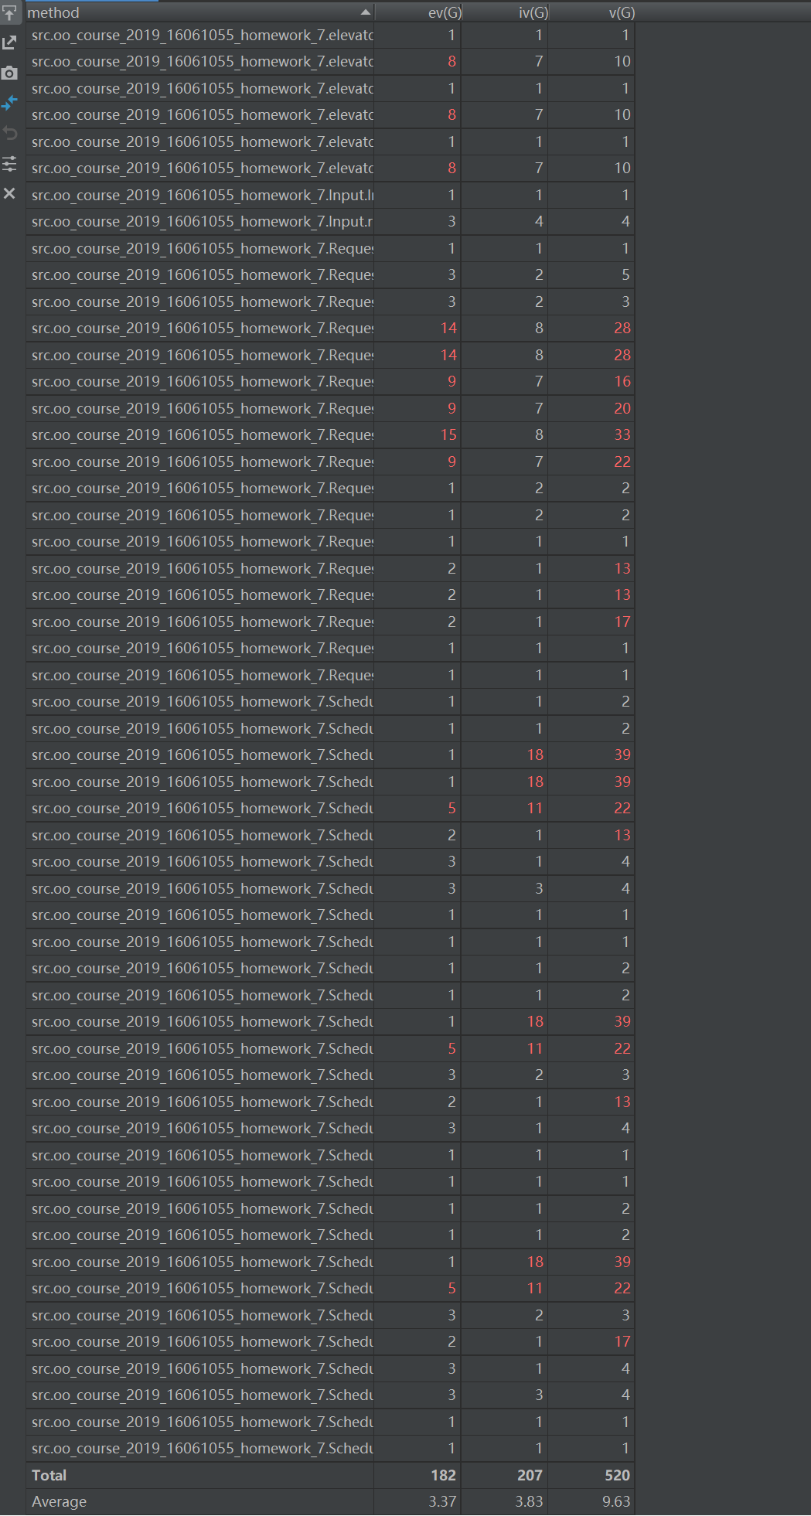Click the export metrics icon
Viewport: 811px width, 1516px height.
pyautogui.click(x=9, y=43)
